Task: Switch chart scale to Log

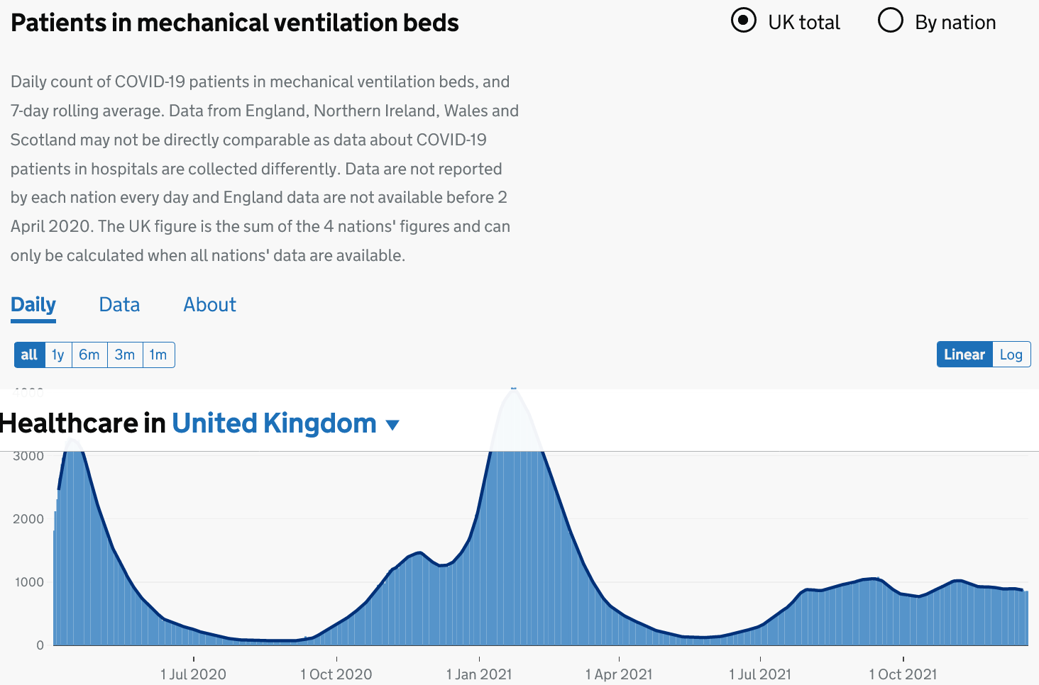Action: [1011, 355]
